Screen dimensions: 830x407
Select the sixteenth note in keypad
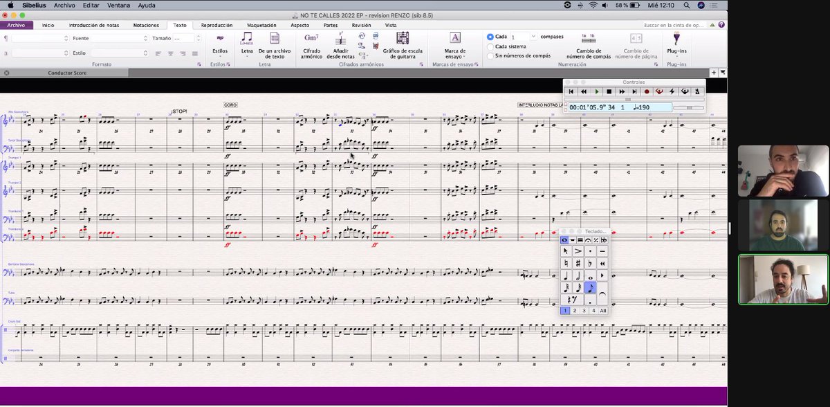pos(578,288)
